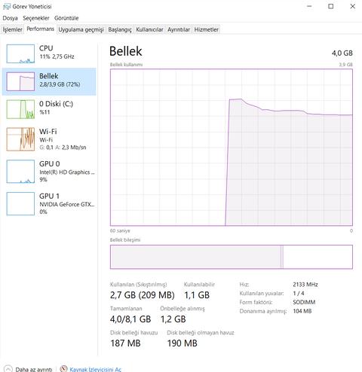362x372 pixels.
Task: Click the Kaynak İzleyicisi icon
Action: pos(63,369)
